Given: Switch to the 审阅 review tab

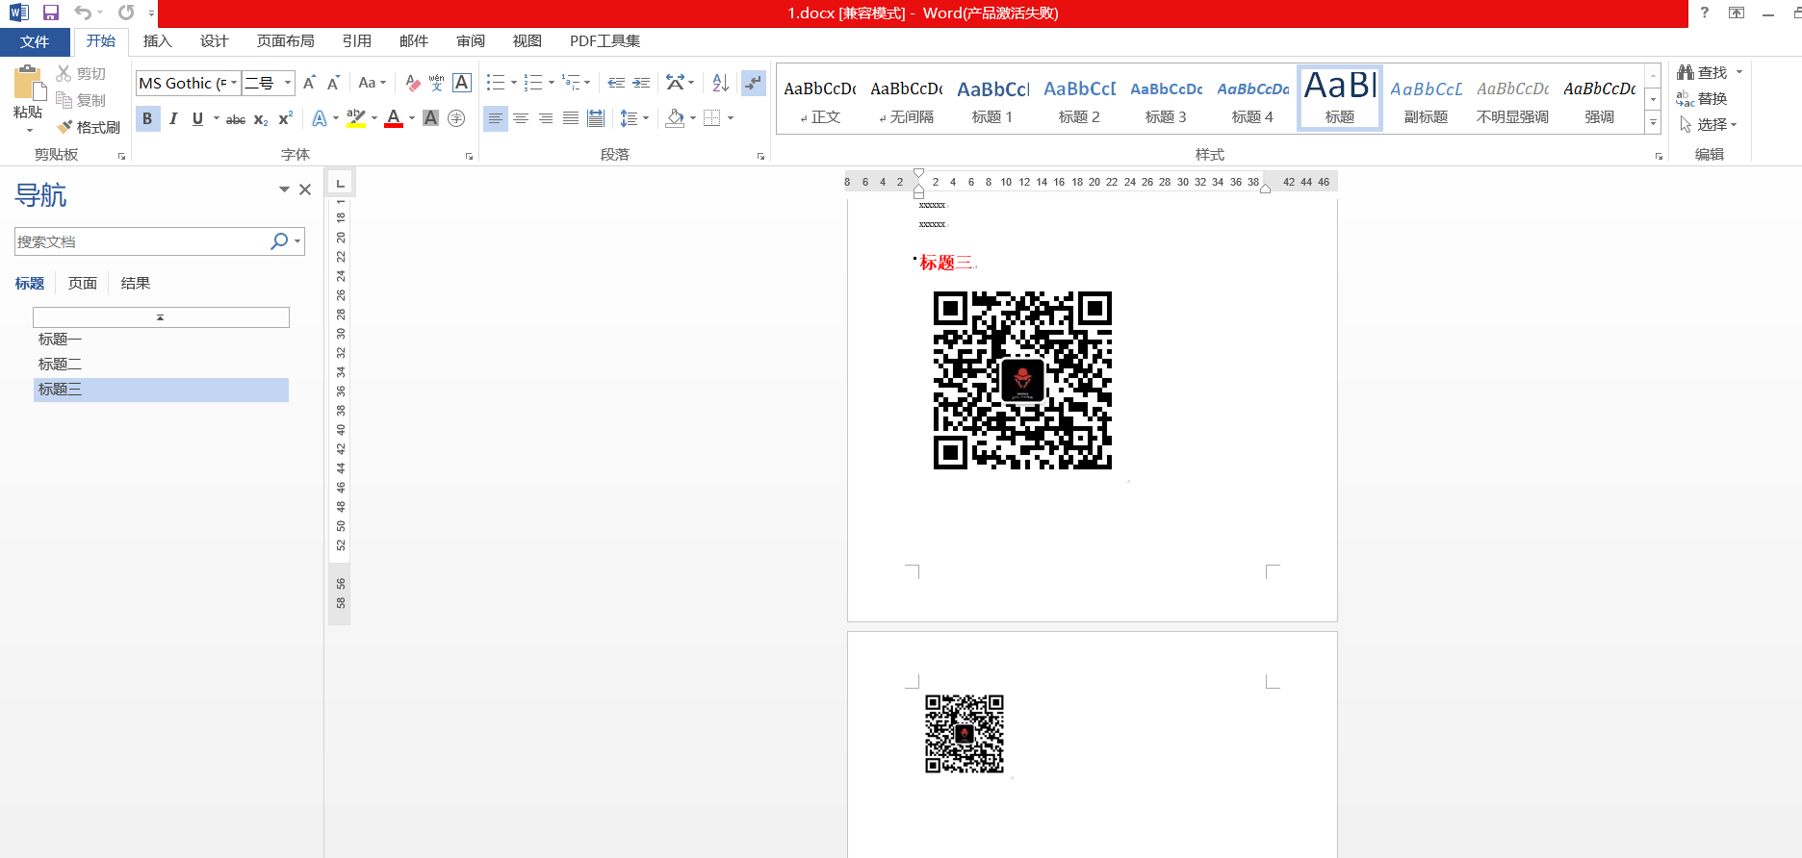Looking at the screenshot, I should (x=471, y=41).
